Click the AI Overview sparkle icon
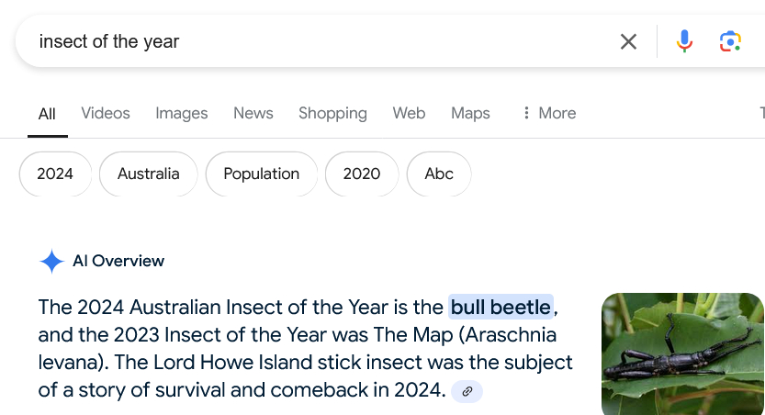This screenshot has height=415, width=765. [x=51, y=262]
